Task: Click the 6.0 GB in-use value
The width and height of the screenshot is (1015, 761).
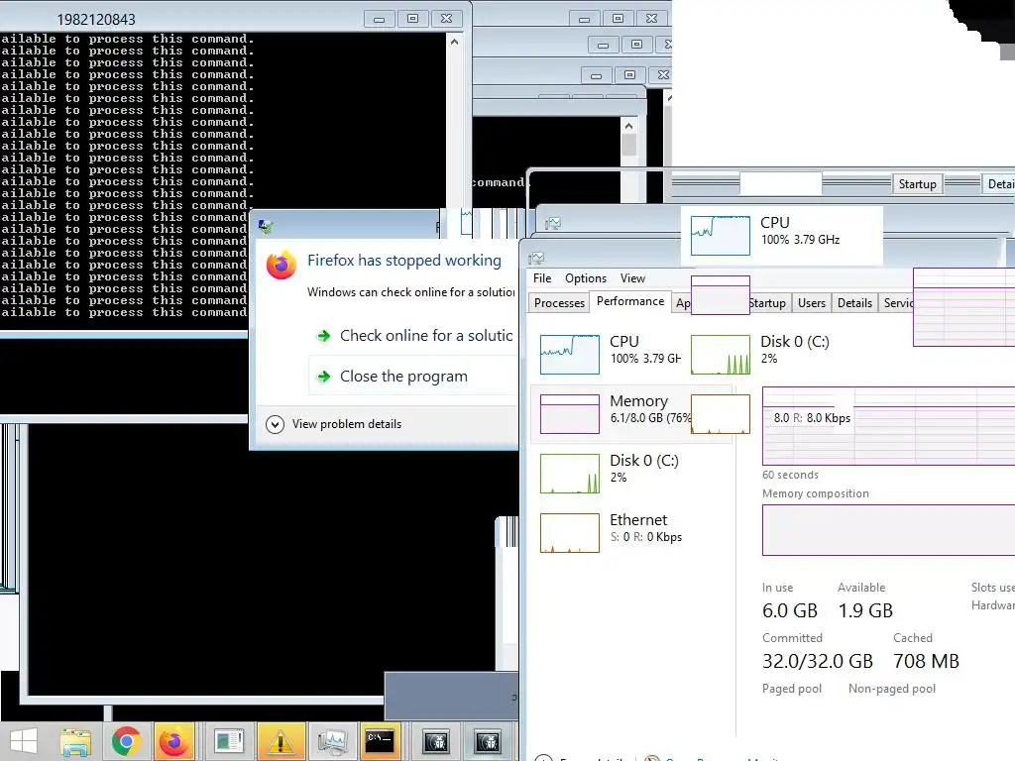Action: (x=790, y=610)
